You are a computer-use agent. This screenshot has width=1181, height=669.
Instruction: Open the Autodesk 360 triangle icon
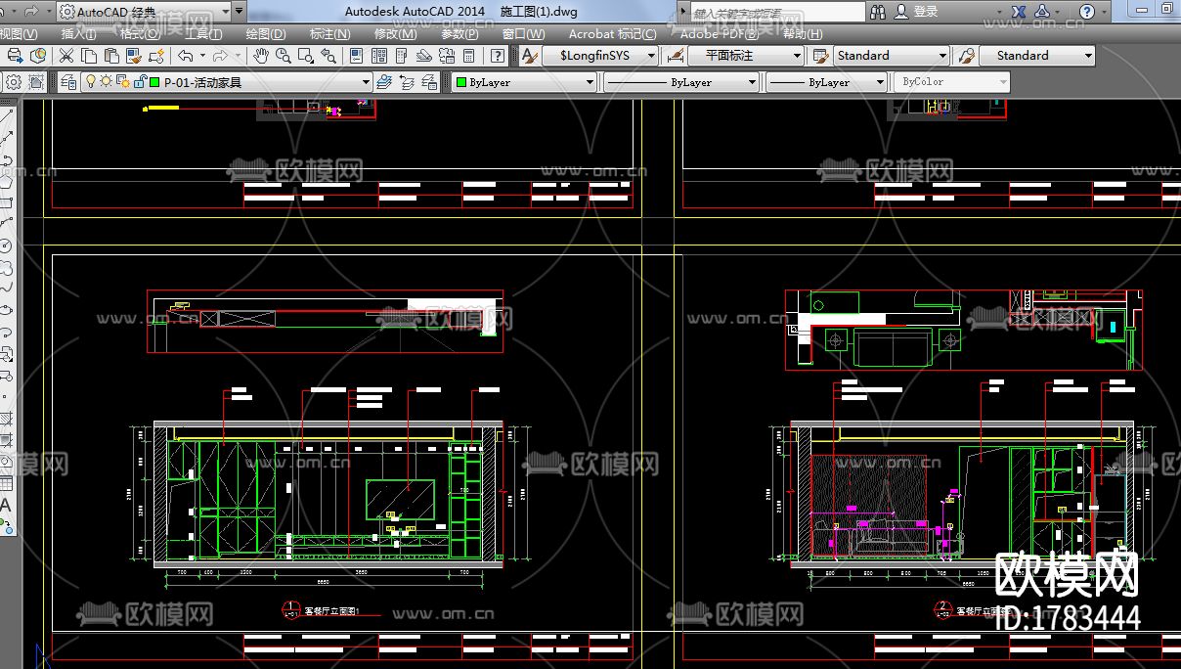tap(1041, 12)
